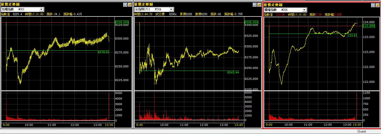Click the 8:45 time axis label
381x134 pixels.
139,125
